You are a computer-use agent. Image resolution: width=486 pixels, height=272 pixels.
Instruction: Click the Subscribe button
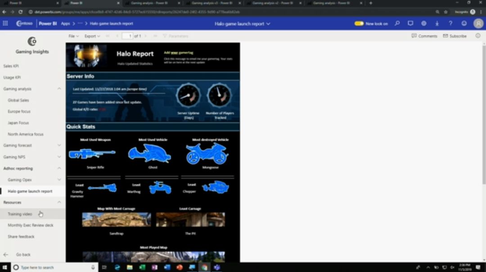pos(454,36)
